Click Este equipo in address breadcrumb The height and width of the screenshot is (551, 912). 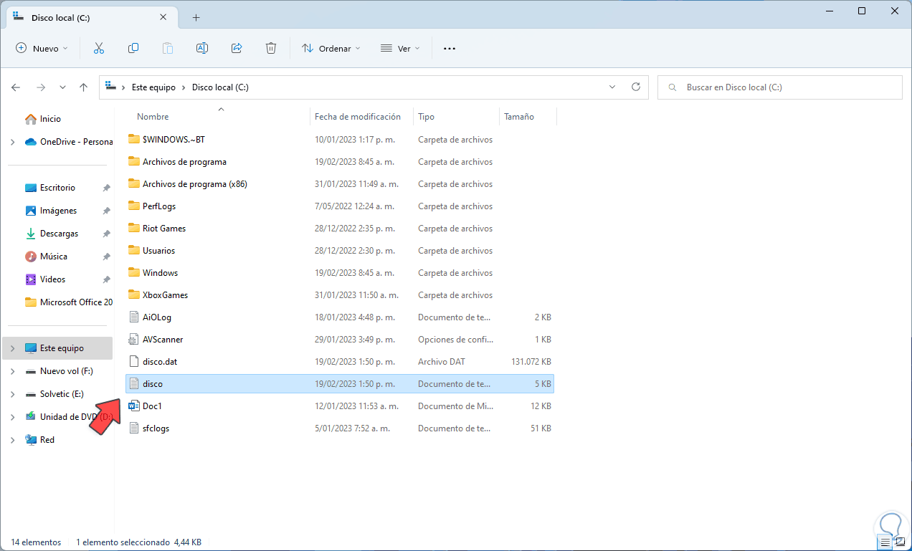pyautogui.click(x=153, y=87)
